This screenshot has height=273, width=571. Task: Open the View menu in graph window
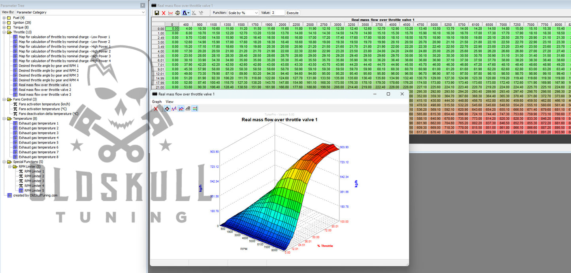coord(169,102)
